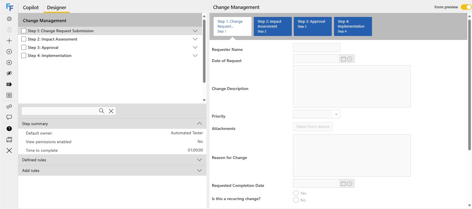Expand the Step 3: Approval chevron
Viewport: 472px width, 209px height.
[195, 47]
